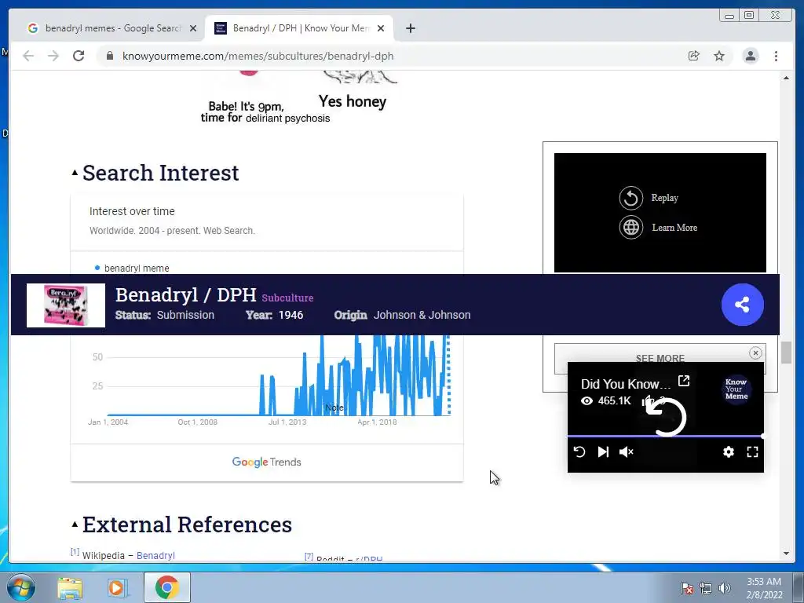This screenshot has height=603, width=804.
Task: Open video player settings gear
Action: tap(728, 451)
